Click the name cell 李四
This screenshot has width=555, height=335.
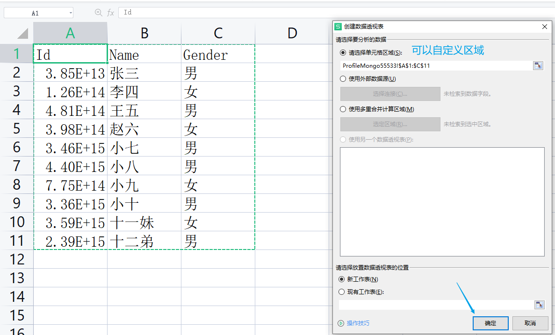click(144, 91)
